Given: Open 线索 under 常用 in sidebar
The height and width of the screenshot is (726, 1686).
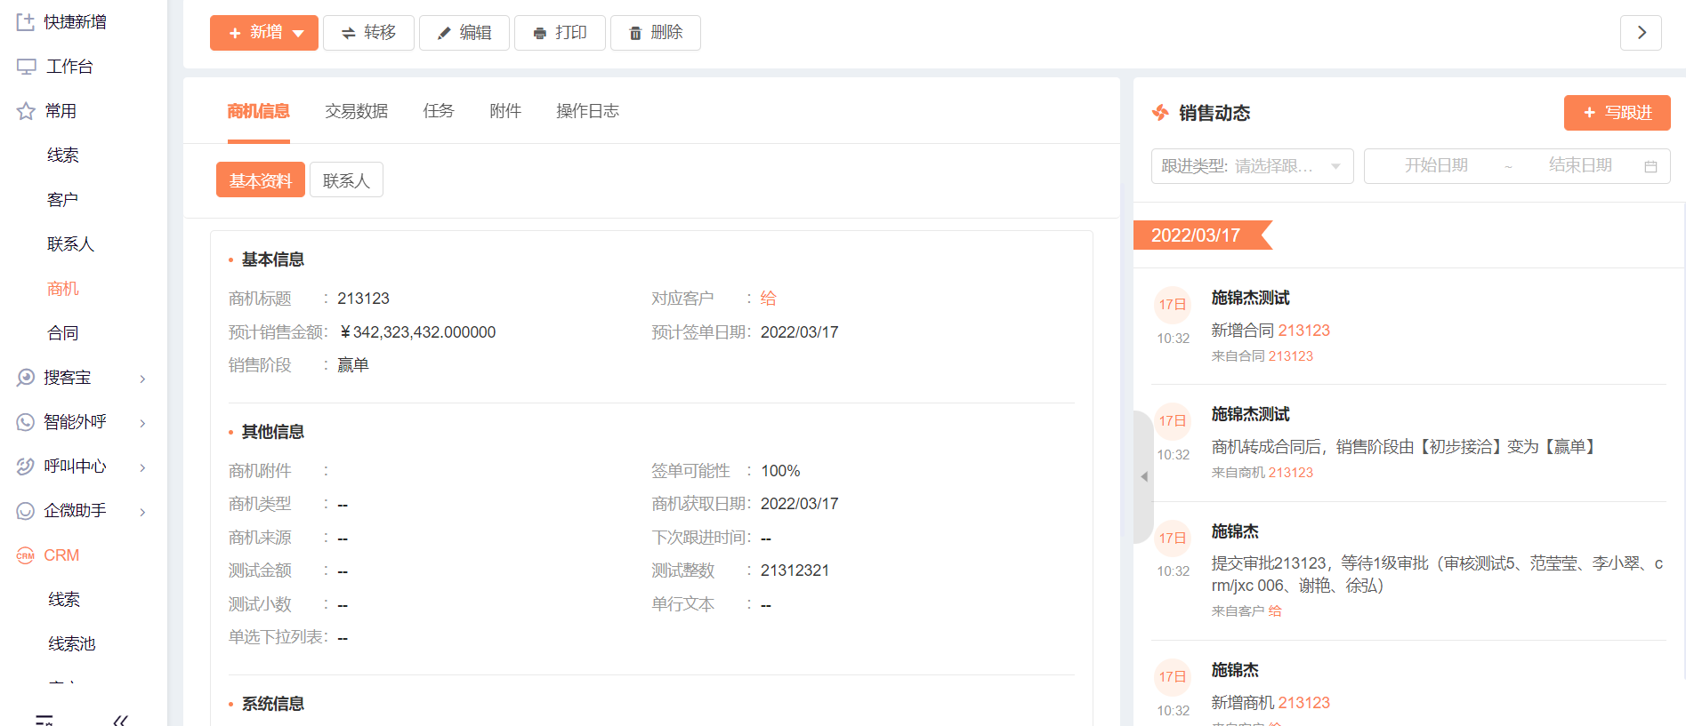Looking at the screenshot, I should click(x=63, y=156).
